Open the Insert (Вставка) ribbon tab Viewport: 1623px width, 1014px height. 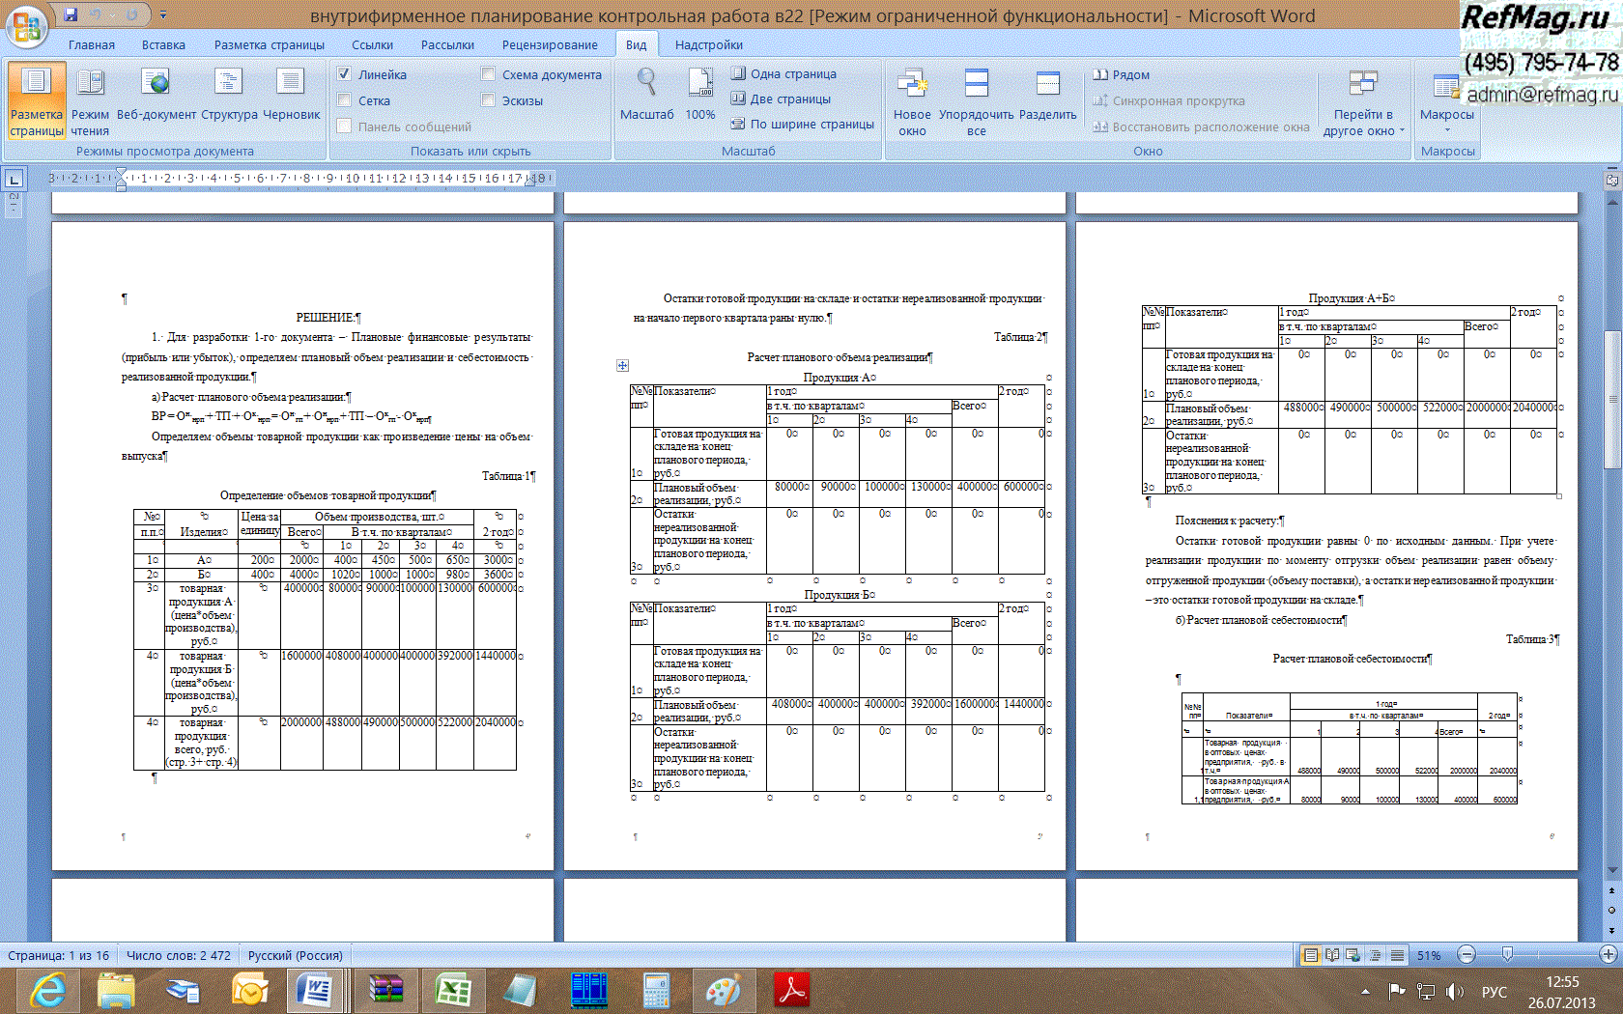click(x=163, y=44)
